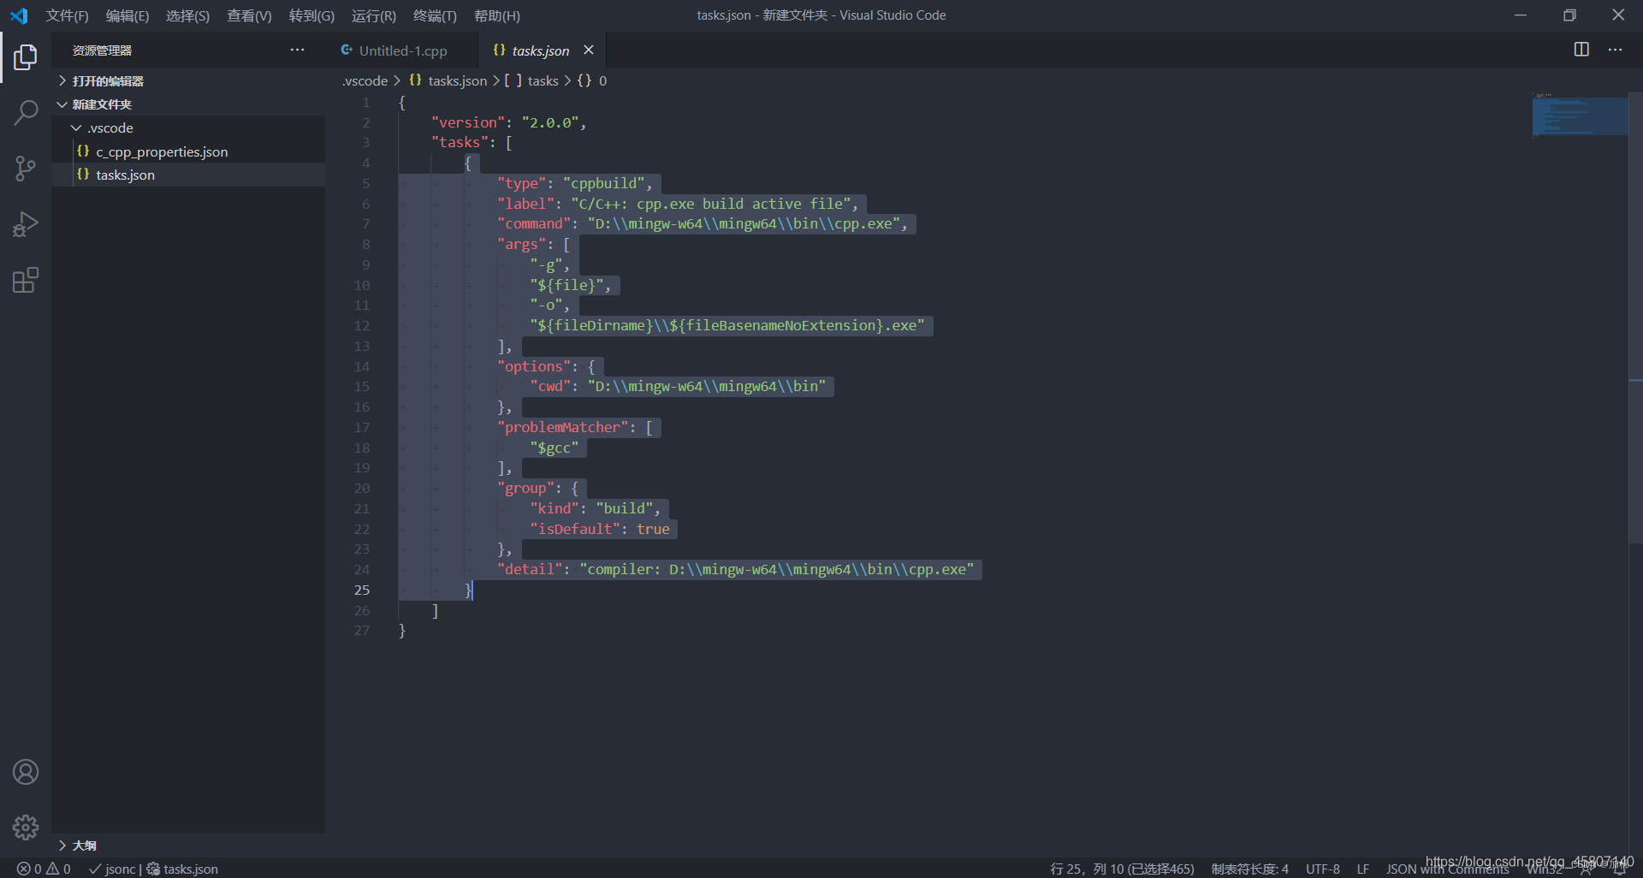Click the "cppbuild" value on line 5

coord(603,183)
